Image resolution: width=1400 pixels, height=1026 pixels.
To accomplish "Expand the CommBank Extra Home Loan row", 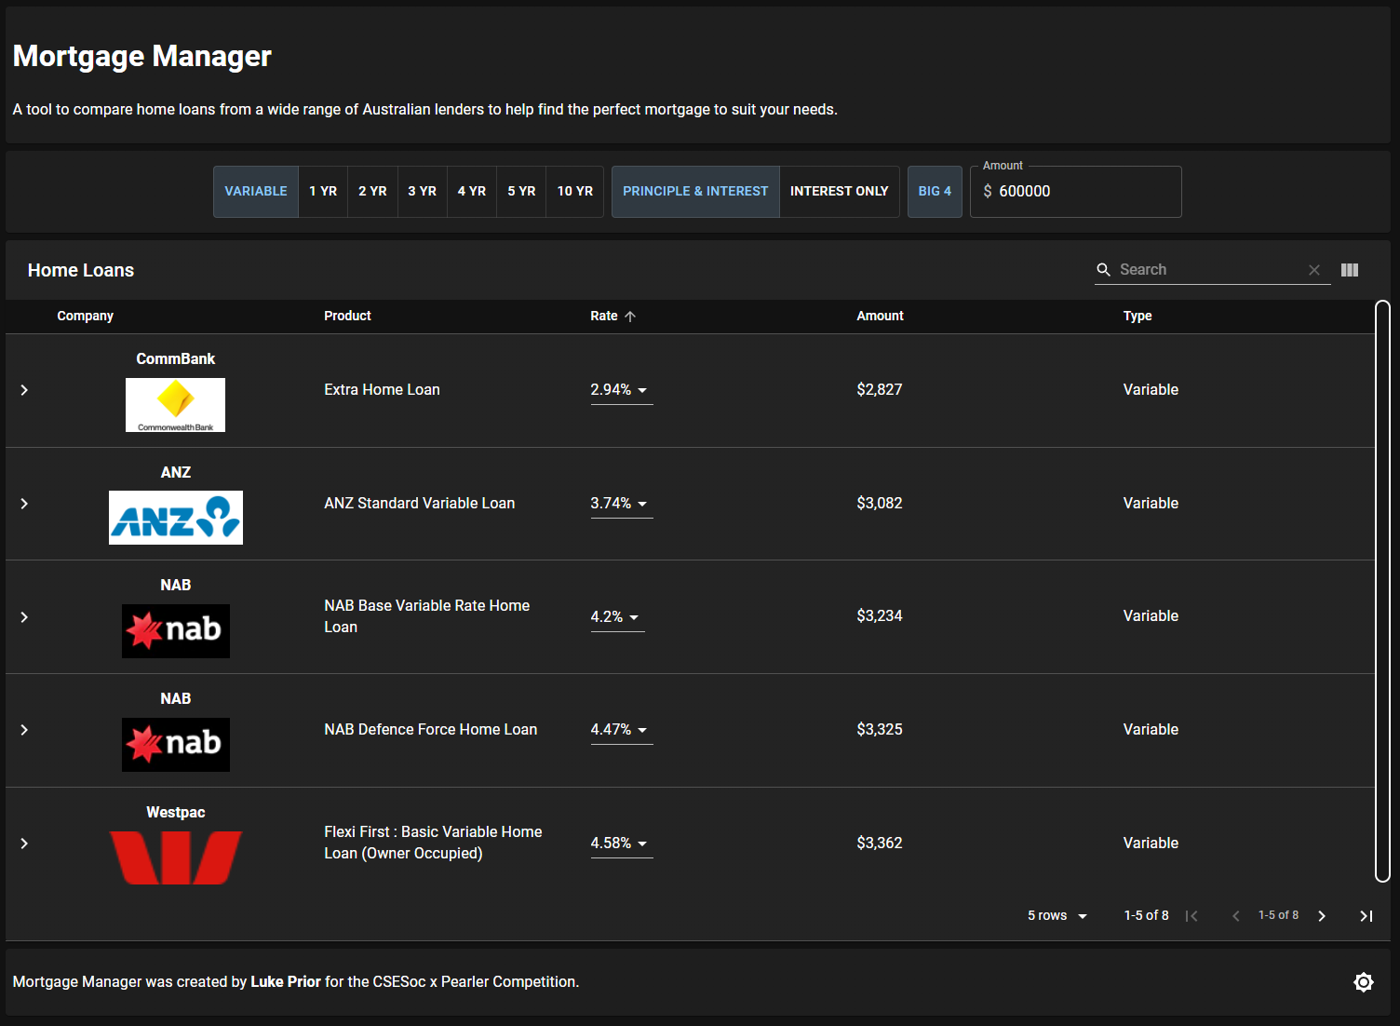I will [24, 390].
